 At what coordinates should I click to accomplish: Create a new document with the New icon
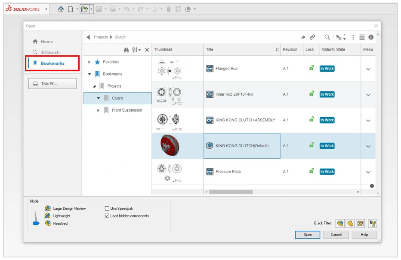point(71,9)
